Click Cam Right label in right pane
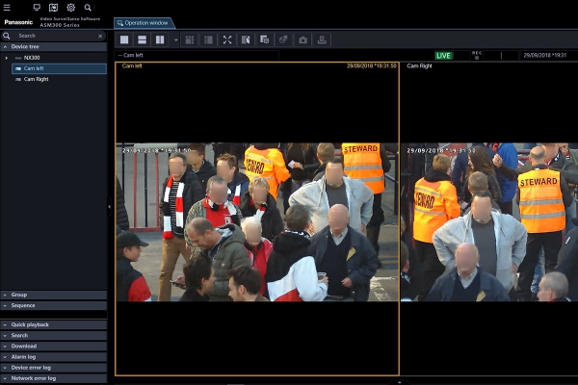The height and width of the screenshot is (385, 578). tap(419, 66)
